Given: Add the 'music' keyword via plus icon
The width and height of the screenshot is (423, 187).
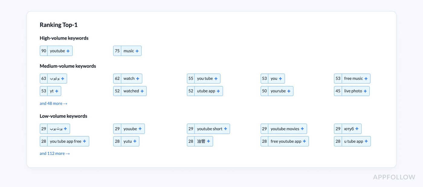Looking at the screenshot, I should [x=137, y=51].
